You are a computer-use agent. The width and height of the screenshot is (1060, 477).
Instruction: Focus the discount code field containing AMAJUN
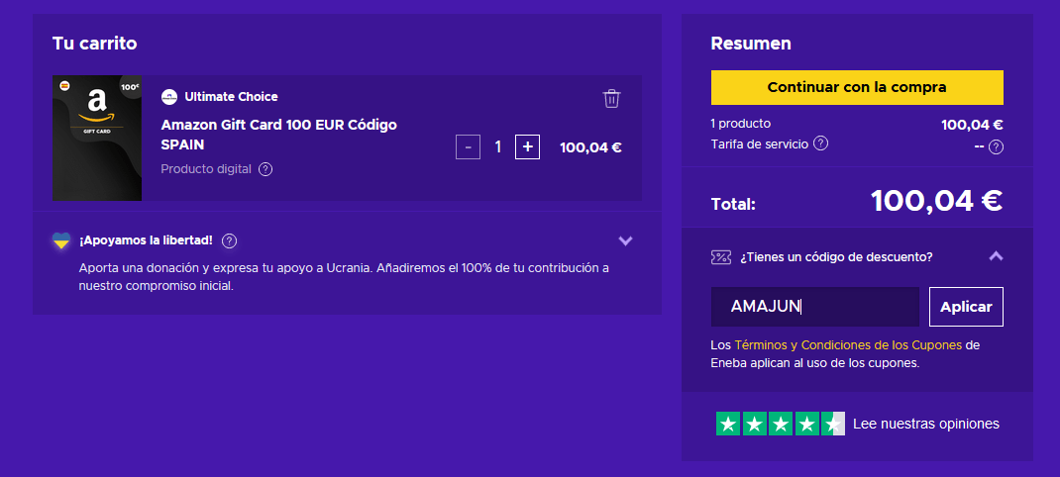tap(814, 307)
